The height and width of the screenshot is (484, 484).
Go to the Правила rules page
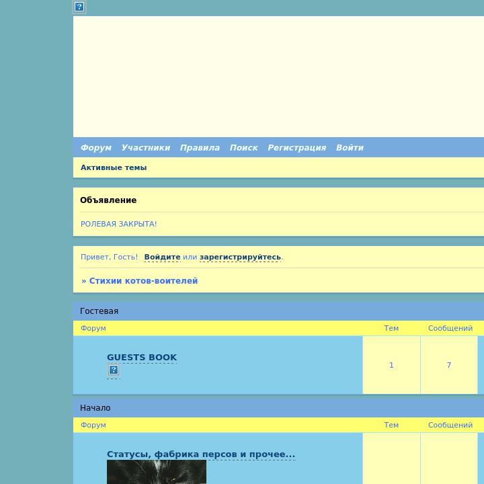(x=200, y=147)
